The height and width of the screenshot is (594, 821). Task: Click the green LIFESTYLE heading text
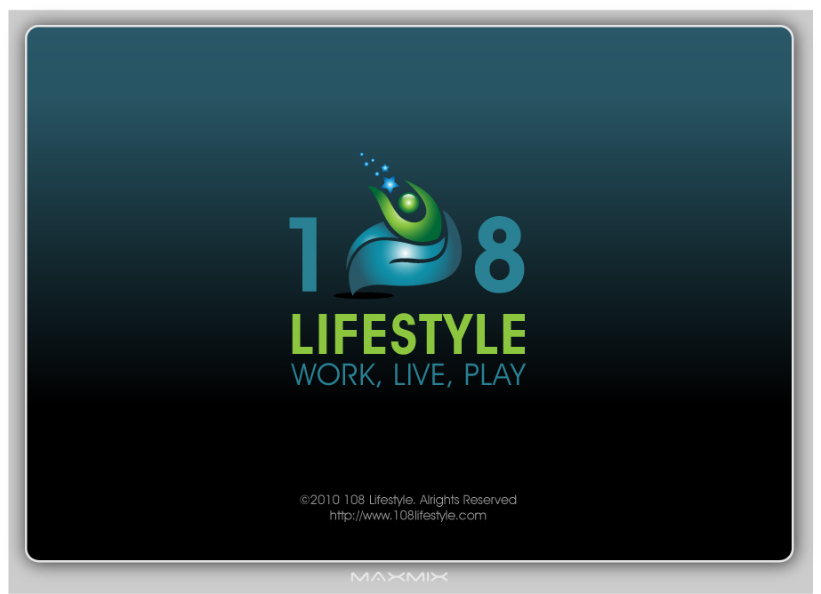tap(408, 335)
